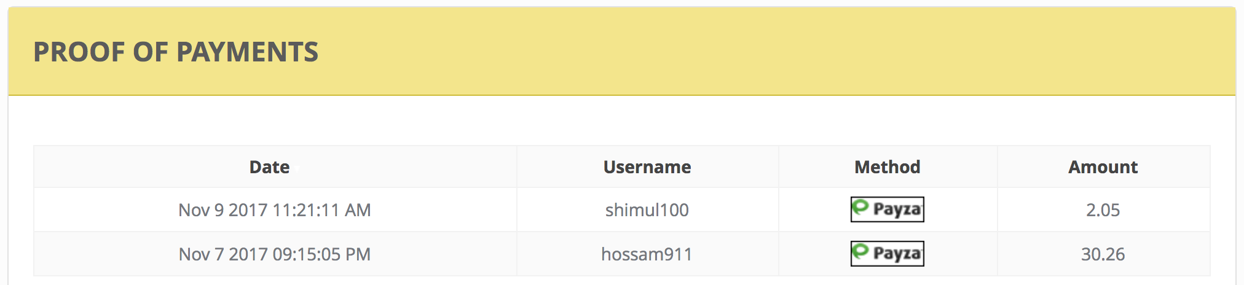This screenshot has height=285, width=1244.
Task: Click Payza wordmark in the 2.05 row
Action: [897, 209]
